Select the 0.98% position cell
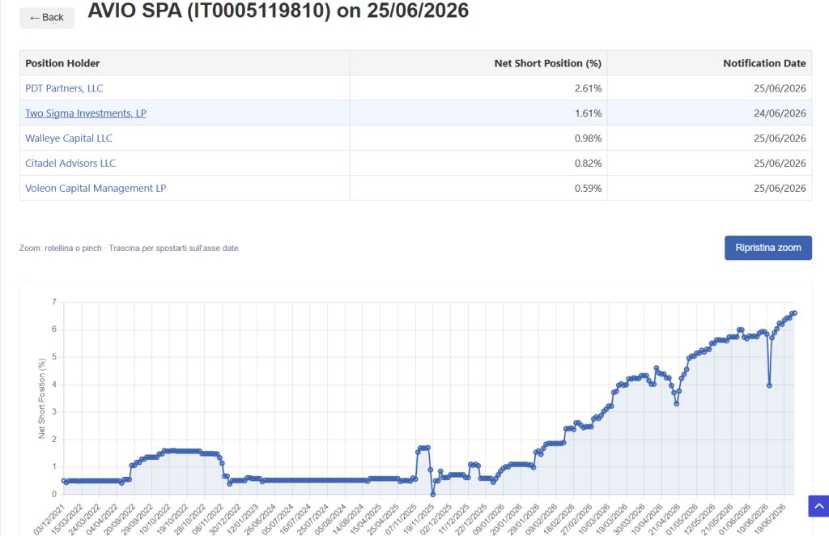Screen dimensions: 829x536 click(478, 138)
